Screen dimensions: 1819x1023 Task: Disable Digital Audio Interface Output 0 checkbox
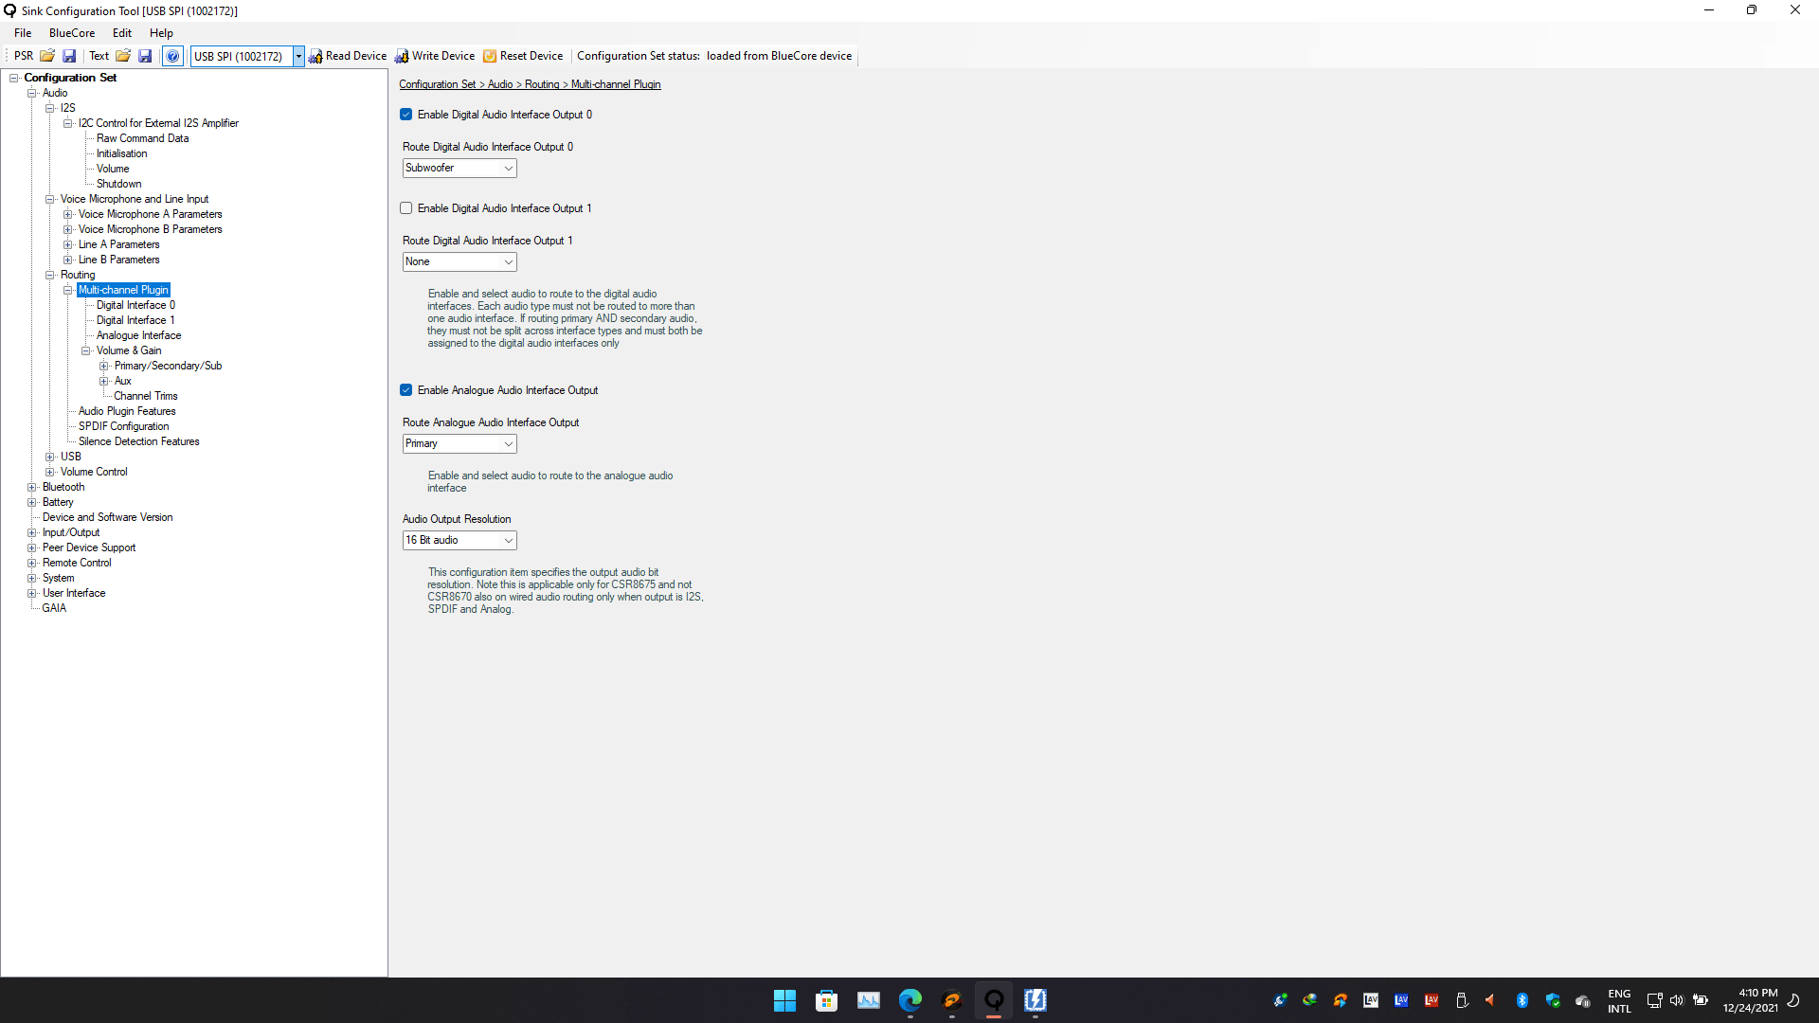point(405,115)
